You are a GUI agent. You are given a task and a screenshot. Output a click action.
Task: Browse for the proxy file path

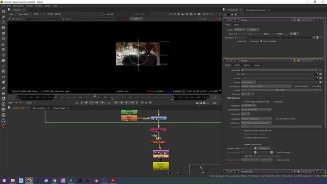[x=316, y=78]
